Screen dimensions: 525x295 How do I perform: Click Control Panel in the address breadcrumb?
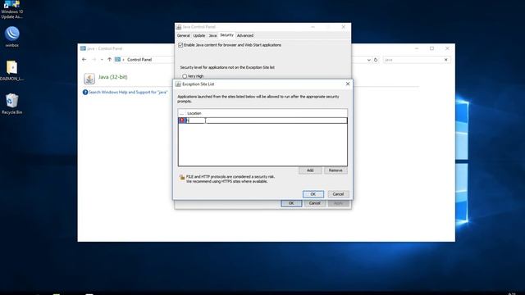click(139, 60)
